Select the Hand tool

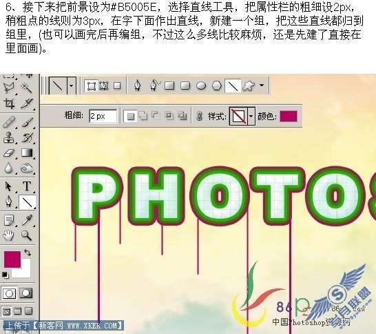9,235
